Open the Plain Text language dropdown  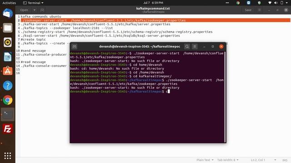(205, 160)
